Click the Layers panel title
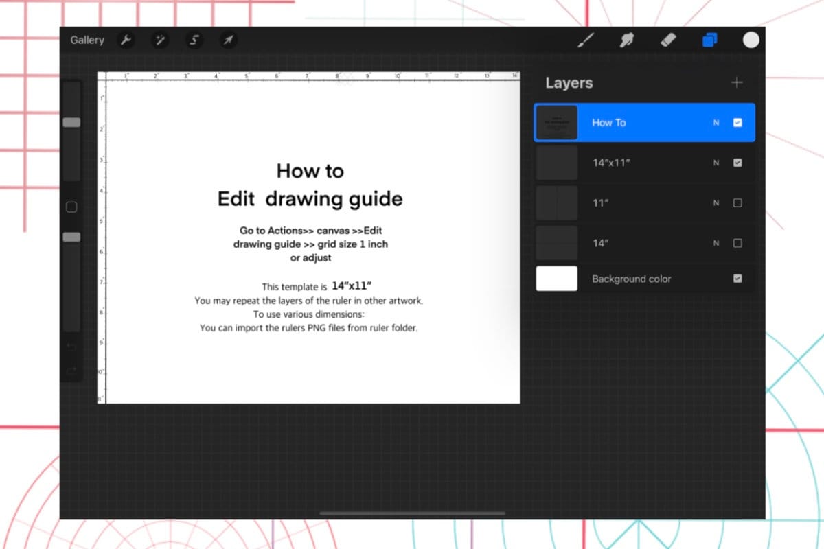The image size is (824, 549). [x=569, y=83]
